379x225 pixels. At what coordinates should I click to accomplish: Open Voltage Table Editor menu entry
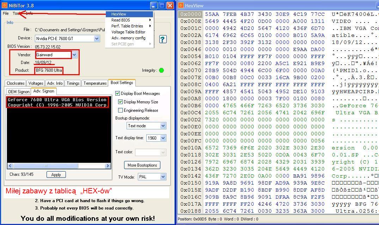(x=129, y=32)
